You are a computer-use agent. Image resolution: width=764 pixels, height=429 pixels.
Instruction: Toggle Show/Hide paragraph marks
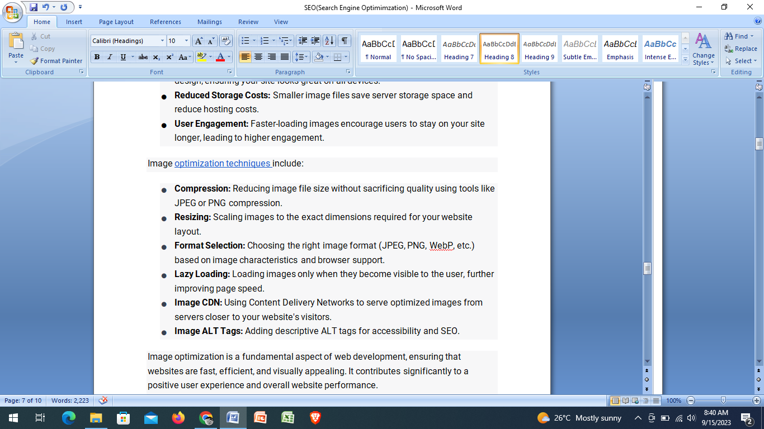pos(343,40)
